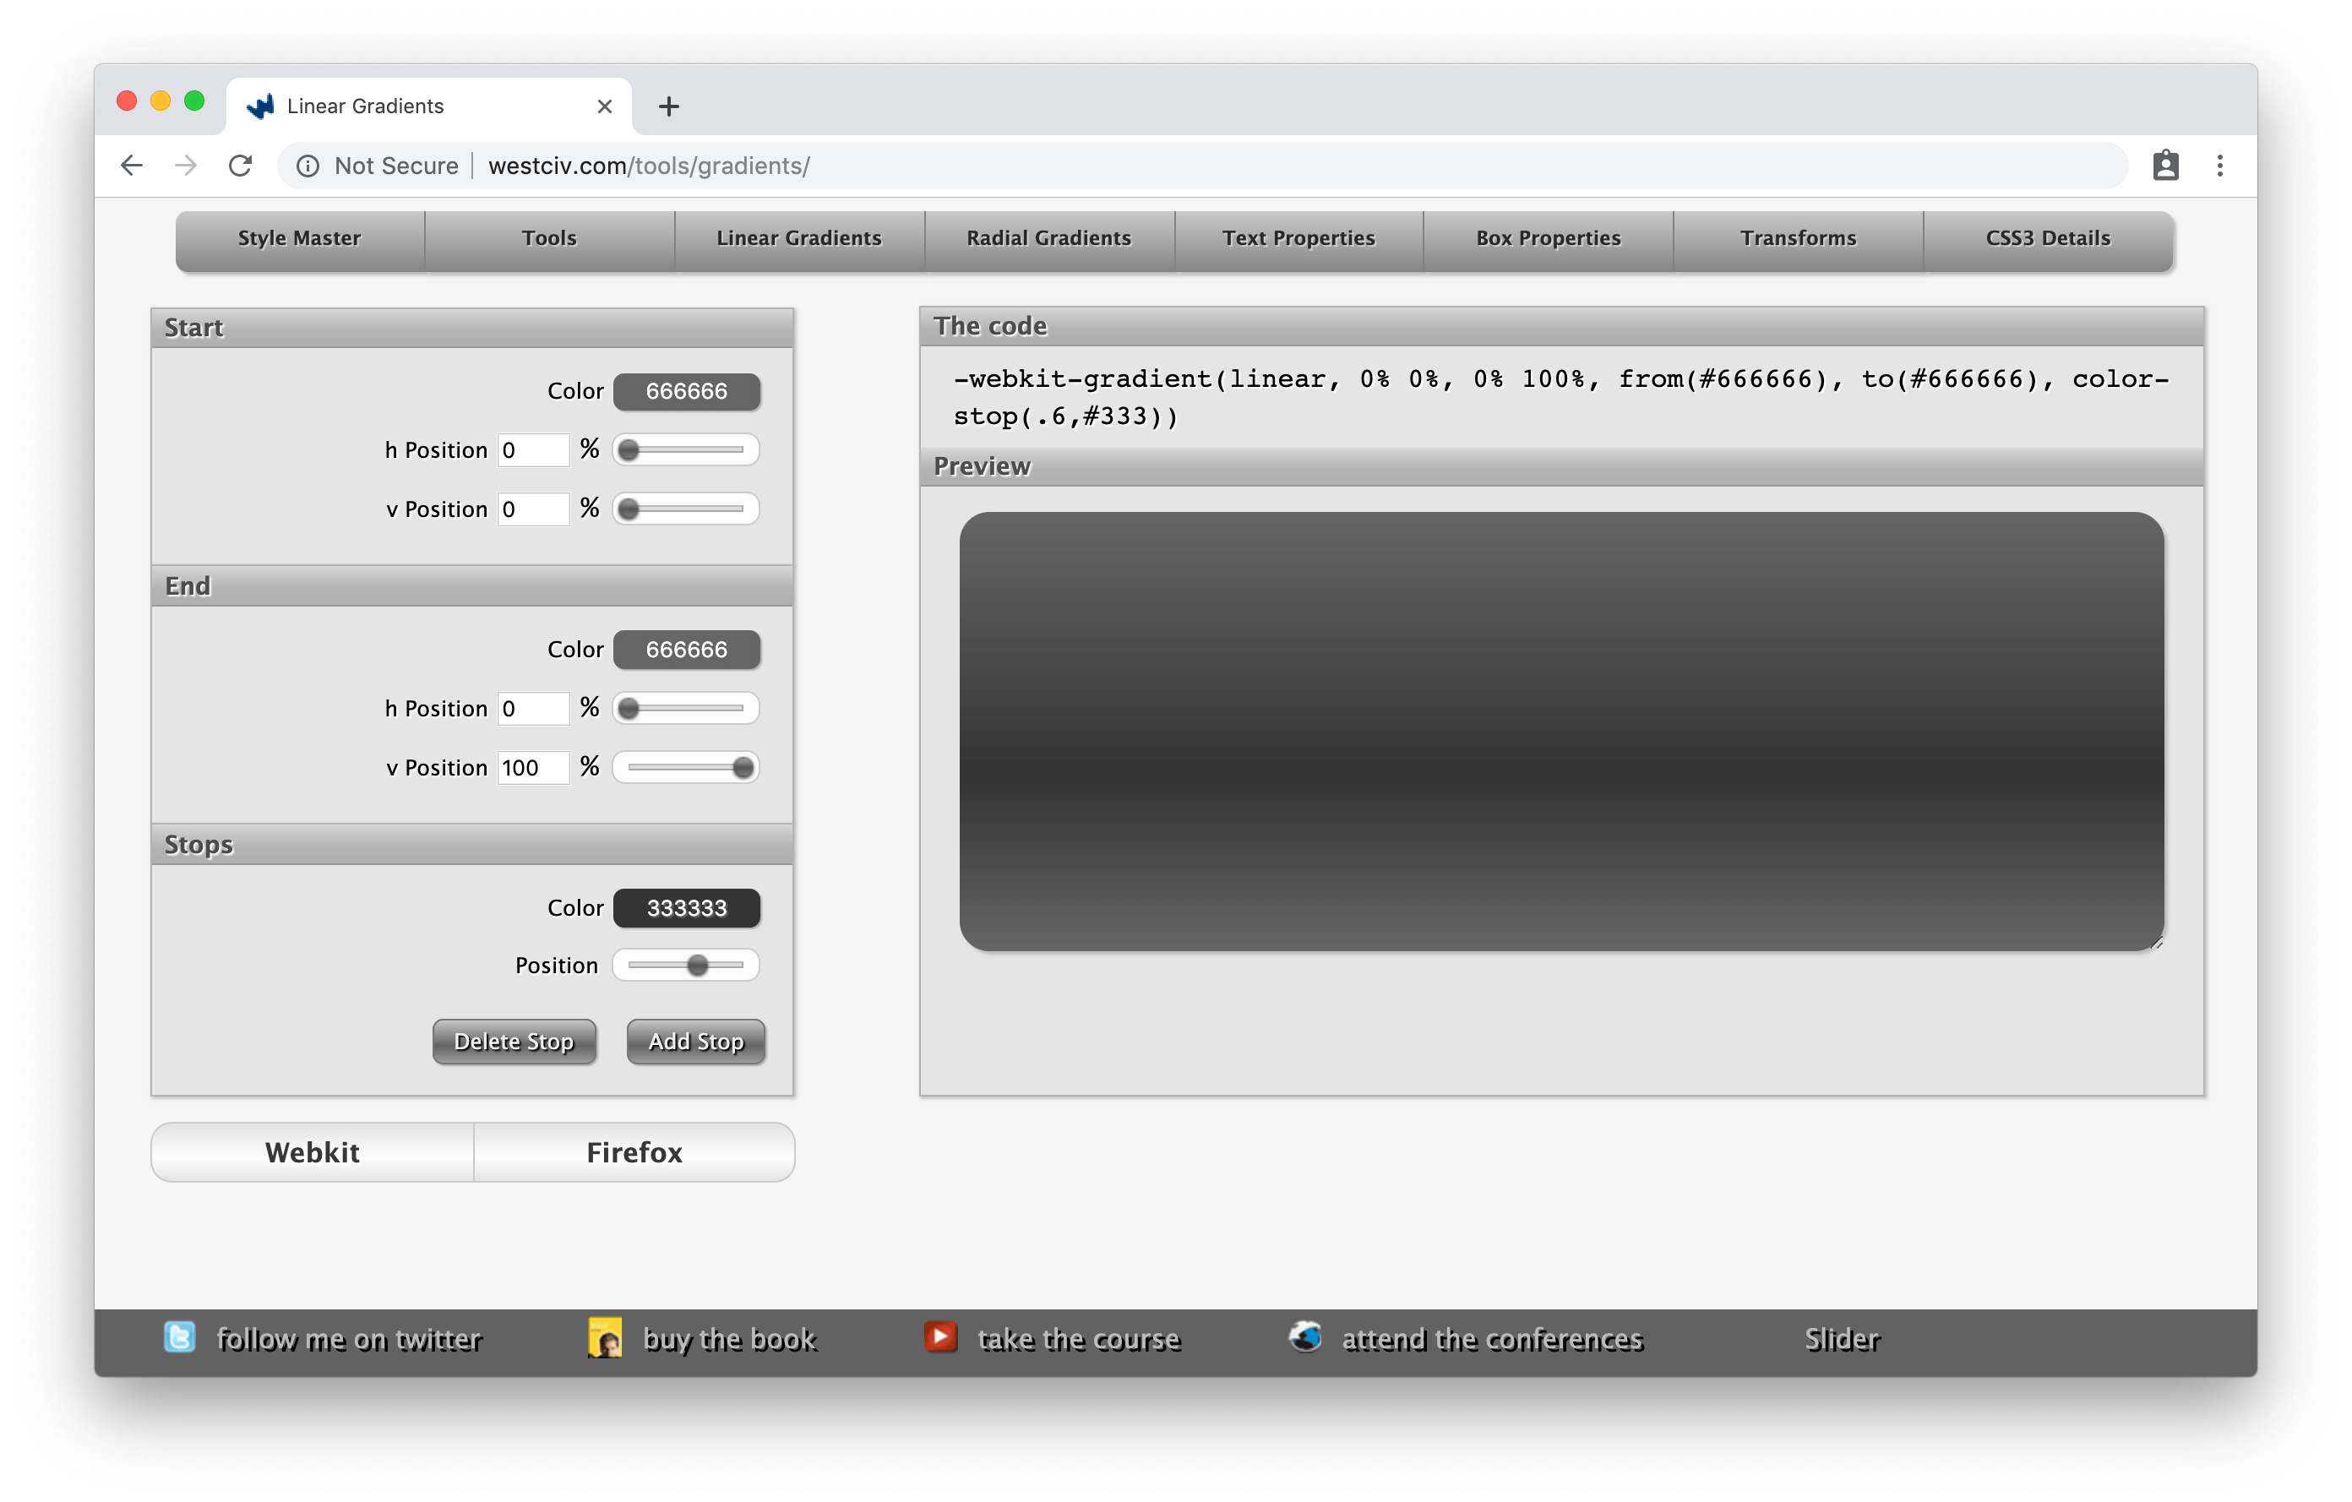Click the Start h Position input field
The width and height of the screenshot is (2352, 1502).
click(x=528, y=449)
